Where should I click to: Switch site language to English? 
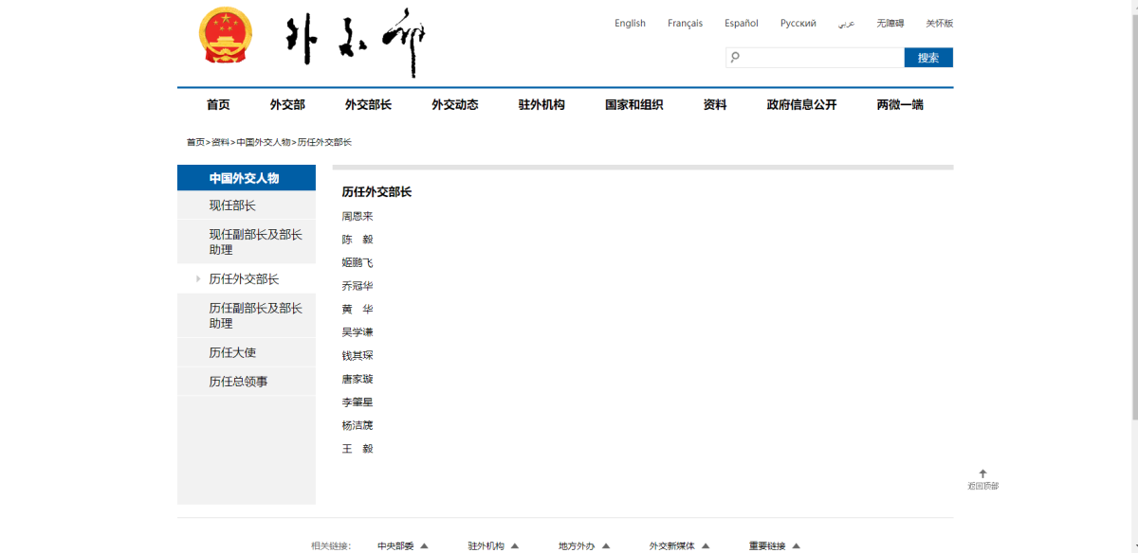point(630,24)
